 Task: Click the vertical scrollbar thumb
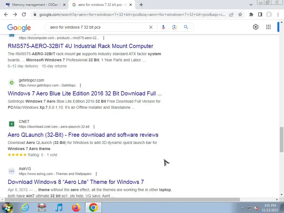coord(282,140)
